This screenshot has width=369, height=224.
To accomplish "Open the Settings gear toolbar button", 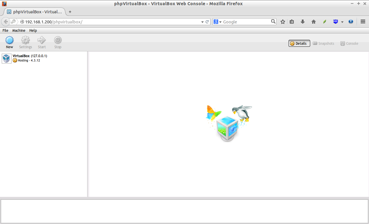I will coord(25,42).
